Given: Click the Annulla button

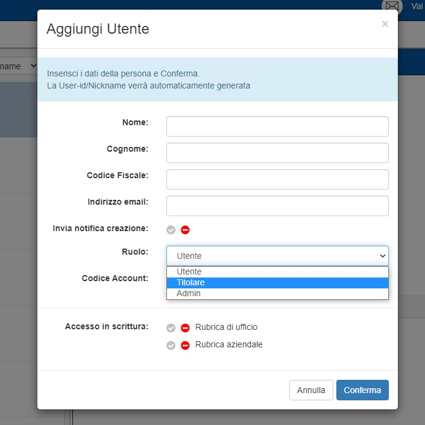Looking at the screenshot, I should tap(311, 390).
